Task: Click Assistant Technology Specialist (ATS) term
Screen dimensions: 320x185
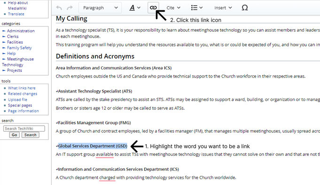Action: point(95,91)
